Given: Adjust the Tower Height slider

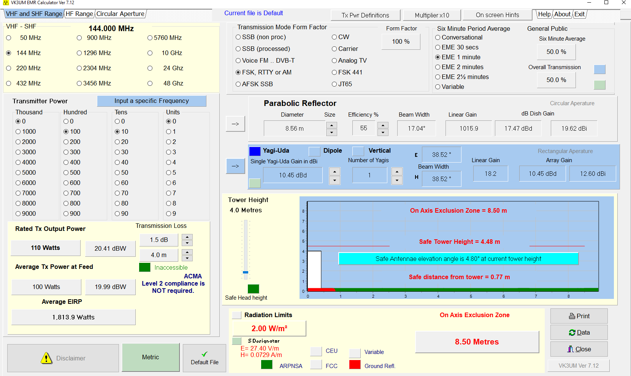Looking at the screenshot, I should [245, 273].
